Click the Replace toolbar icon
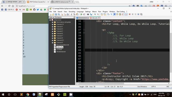The image size is (172, 97). pos(91,14)
